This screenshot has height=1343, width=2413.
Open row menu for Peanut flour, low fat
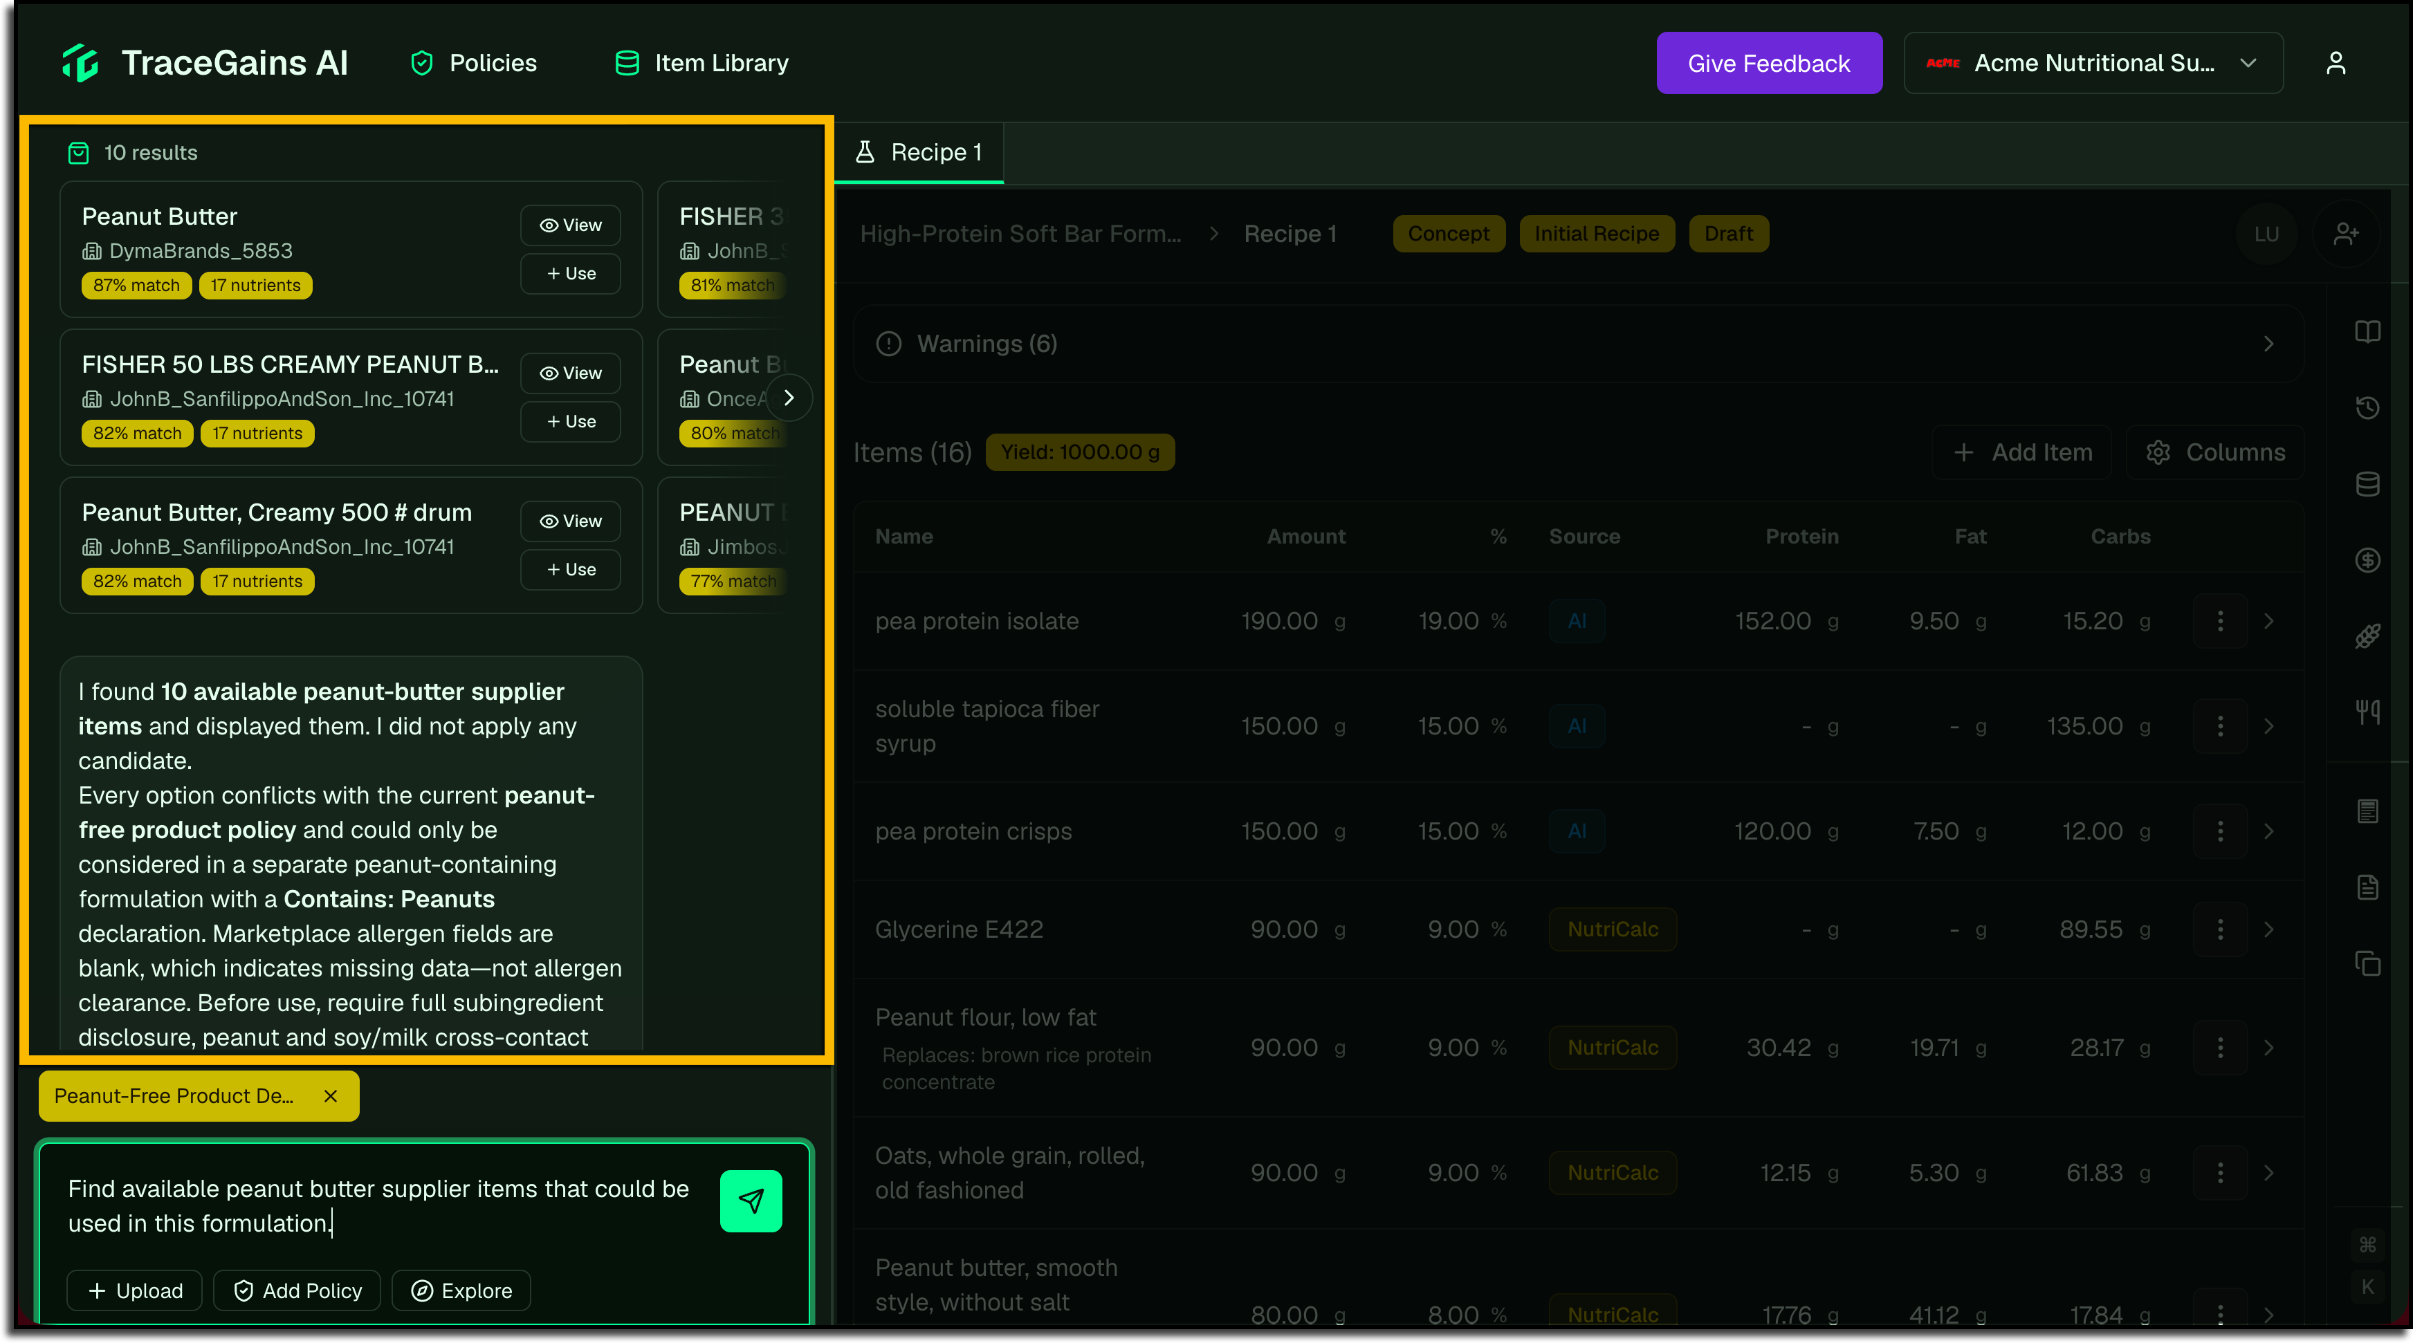[x=2220, y=1047]
